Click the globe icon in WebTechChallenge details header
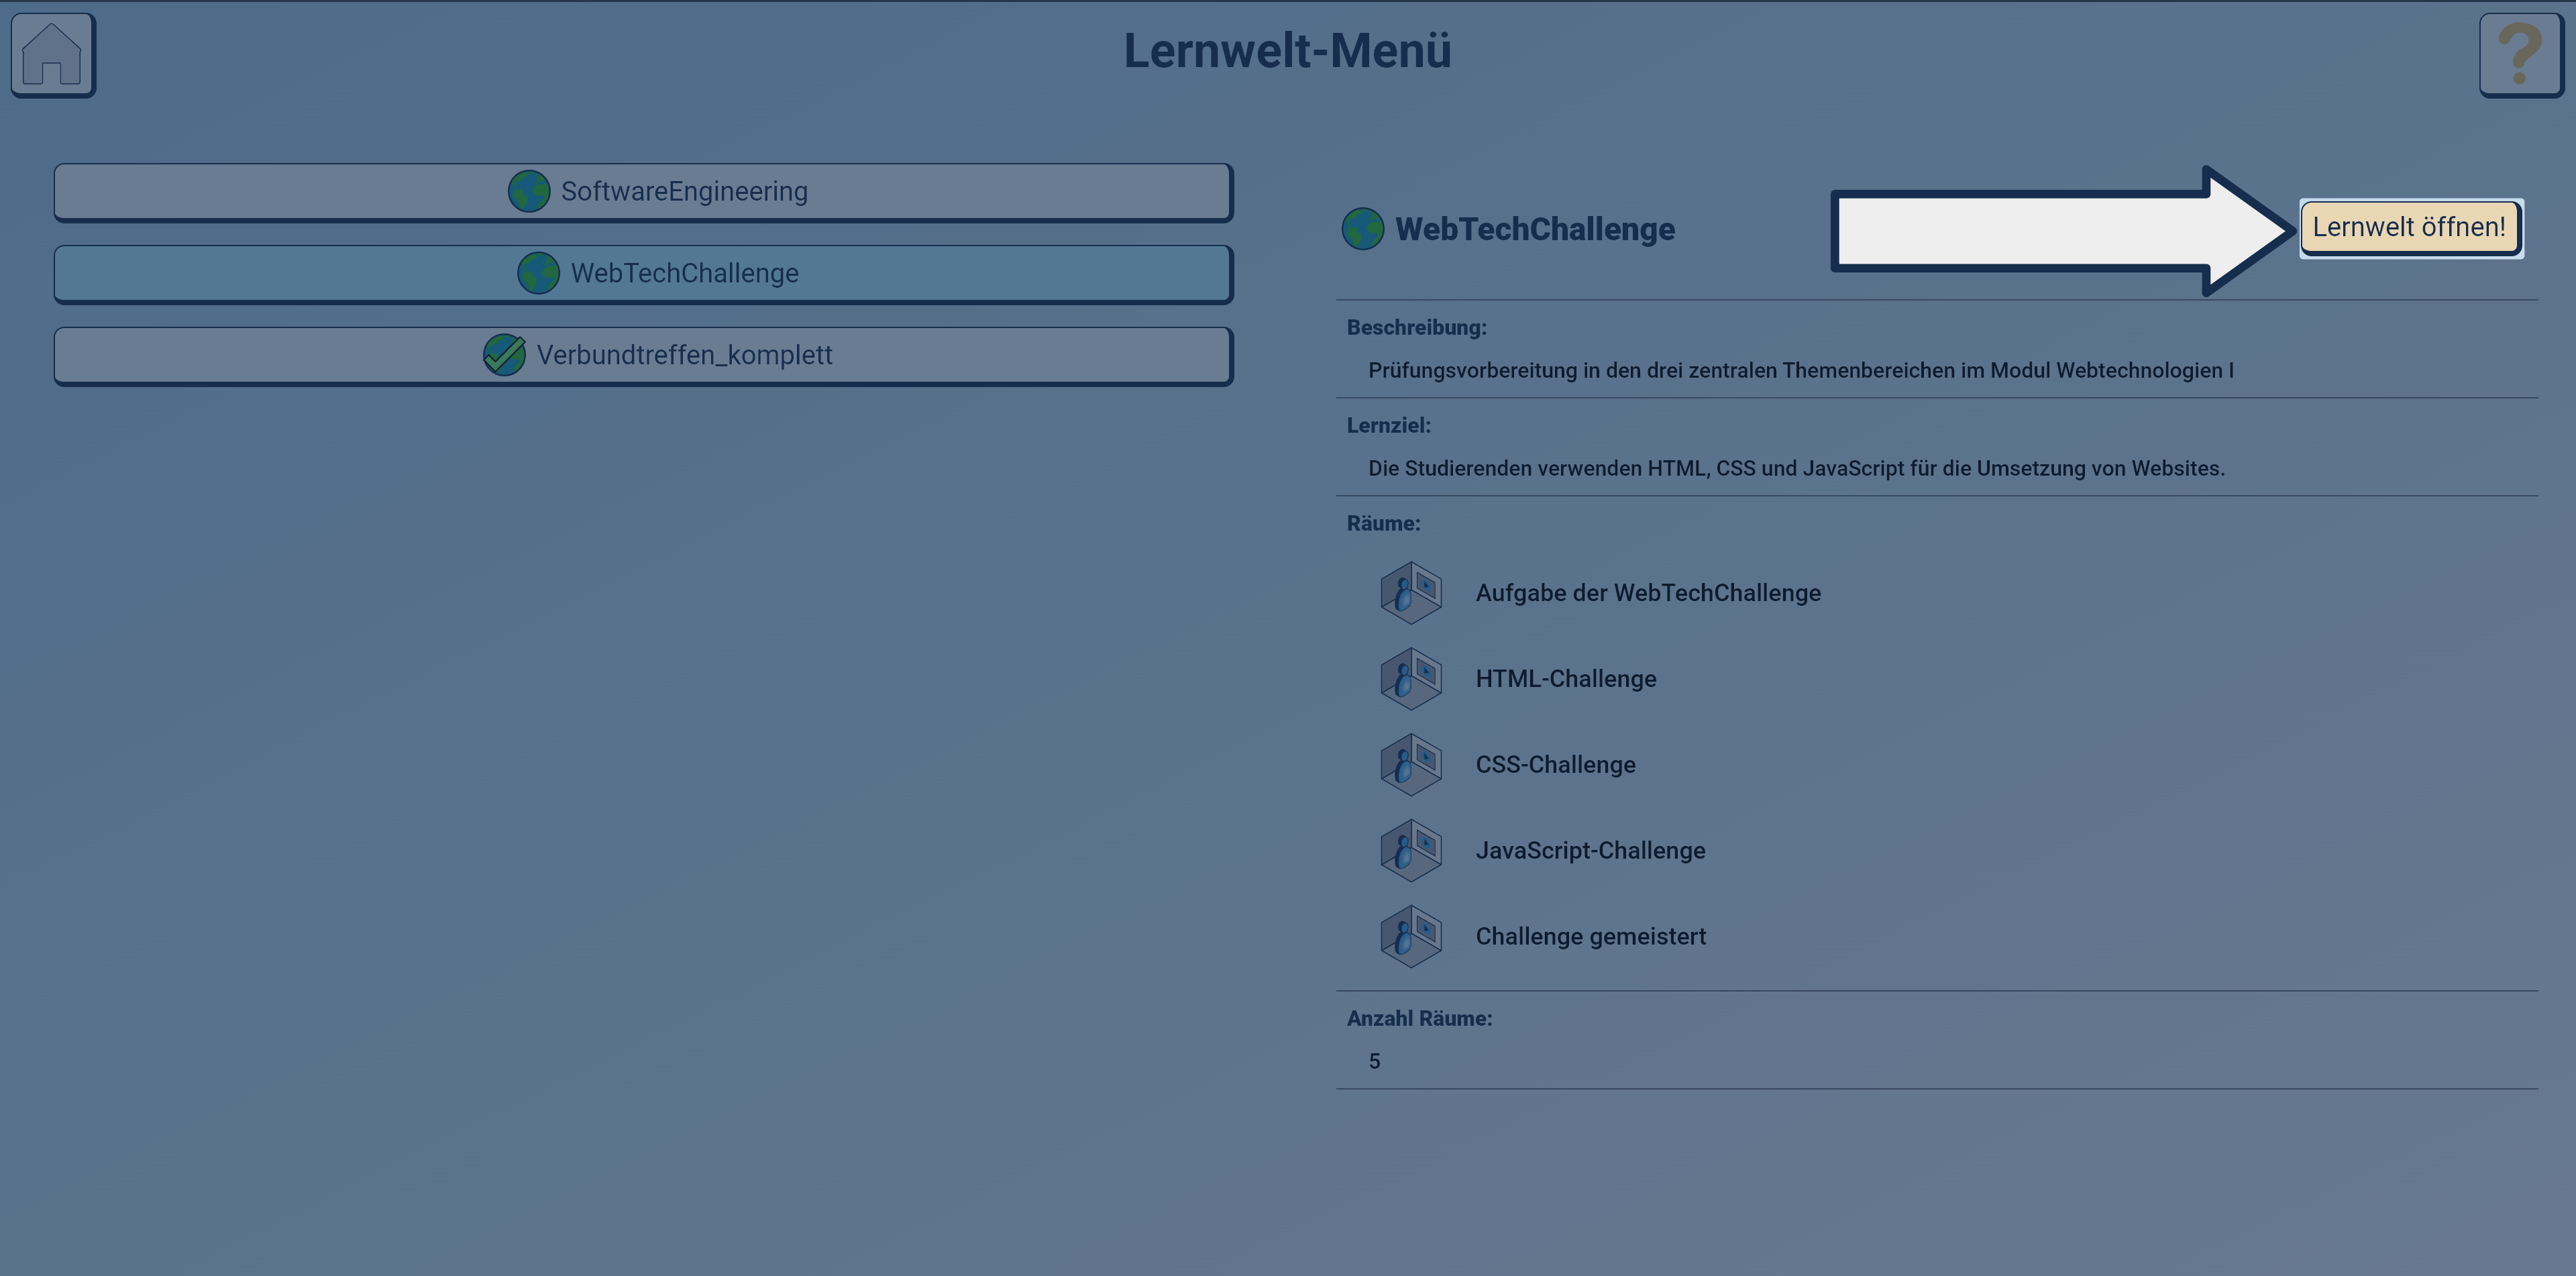Screen dimensions: 2576x1276 click(1363, 229)
